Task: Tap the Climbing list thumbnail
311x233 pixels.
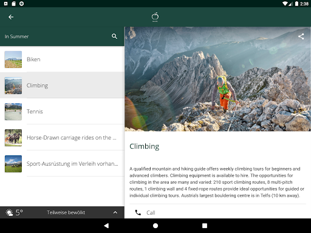Action: tap(13, 86)
